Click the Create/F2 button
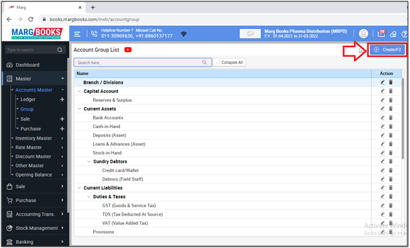The width and height of the screenshot is (410, 248). [387, 50]
